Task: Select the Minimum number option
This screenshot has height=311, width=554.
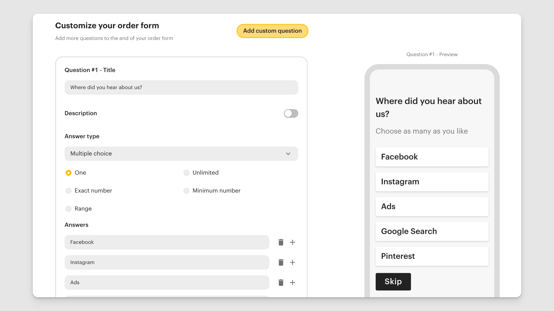Action: pos(186,191)
